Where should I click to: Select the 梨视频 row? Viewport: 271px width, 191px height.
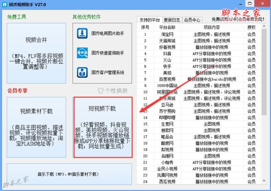coord(199,150)
